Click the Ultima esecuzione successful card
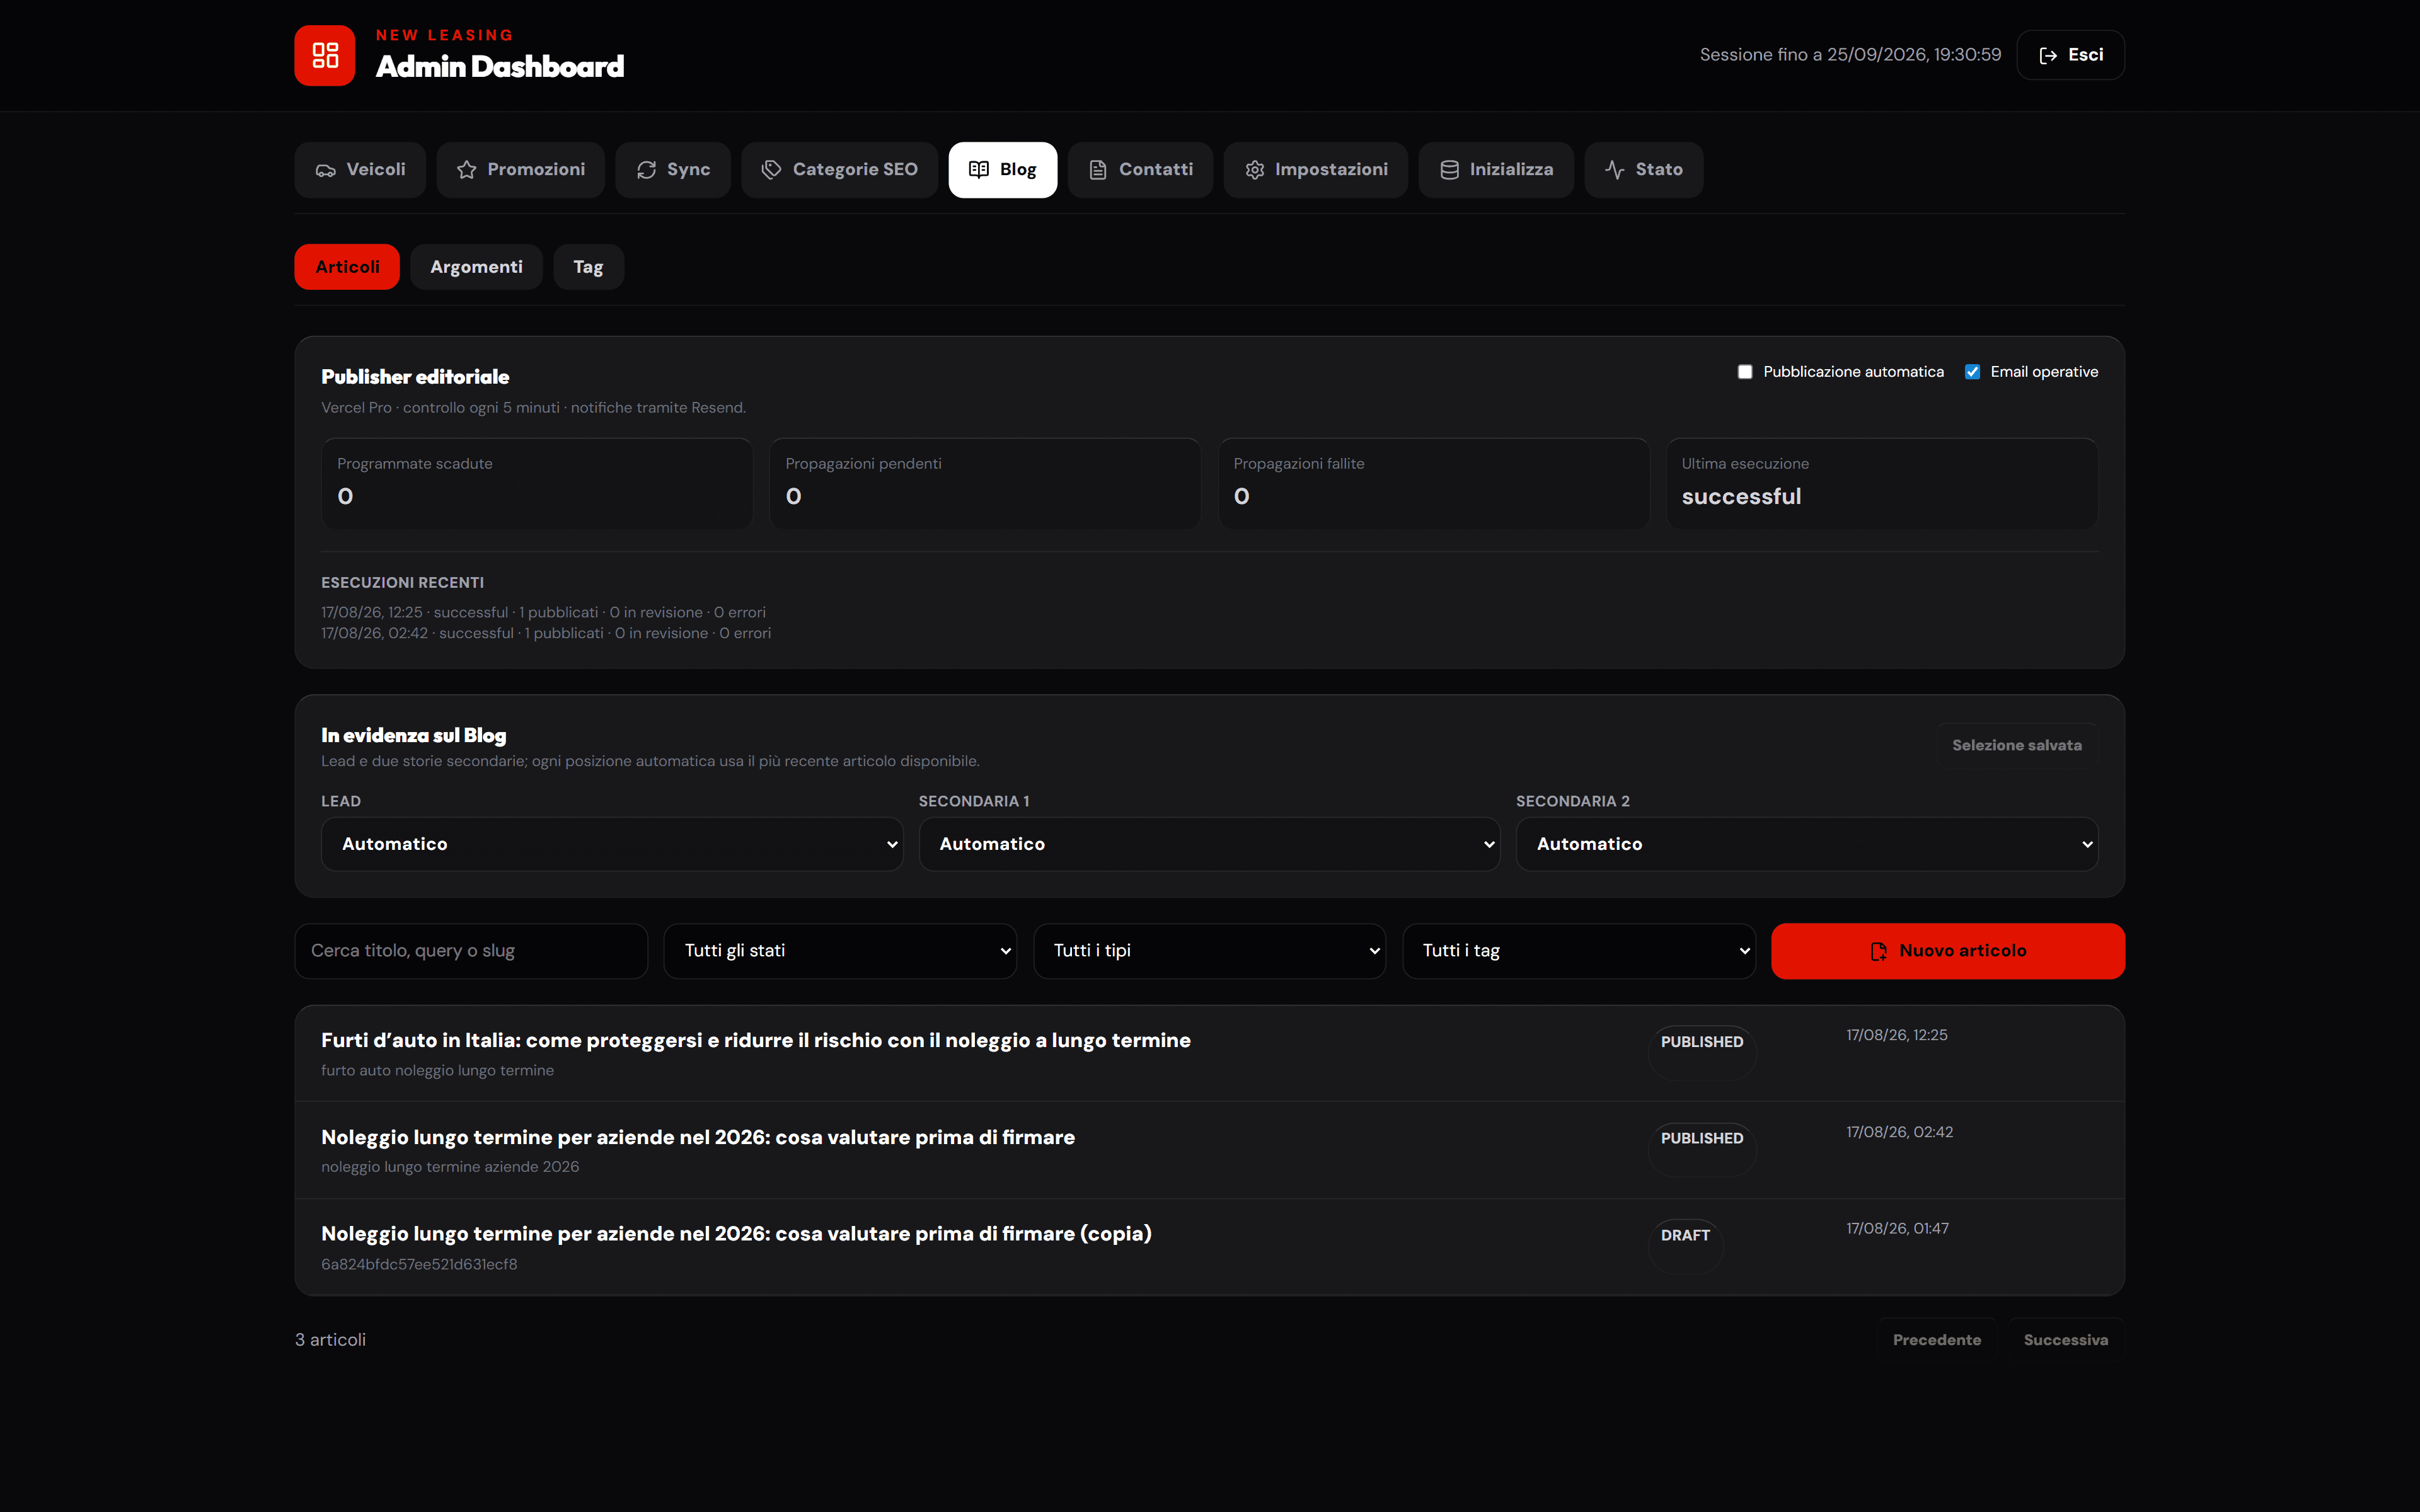Viewport: 2420px width, 1512px height. [1881, 483]
